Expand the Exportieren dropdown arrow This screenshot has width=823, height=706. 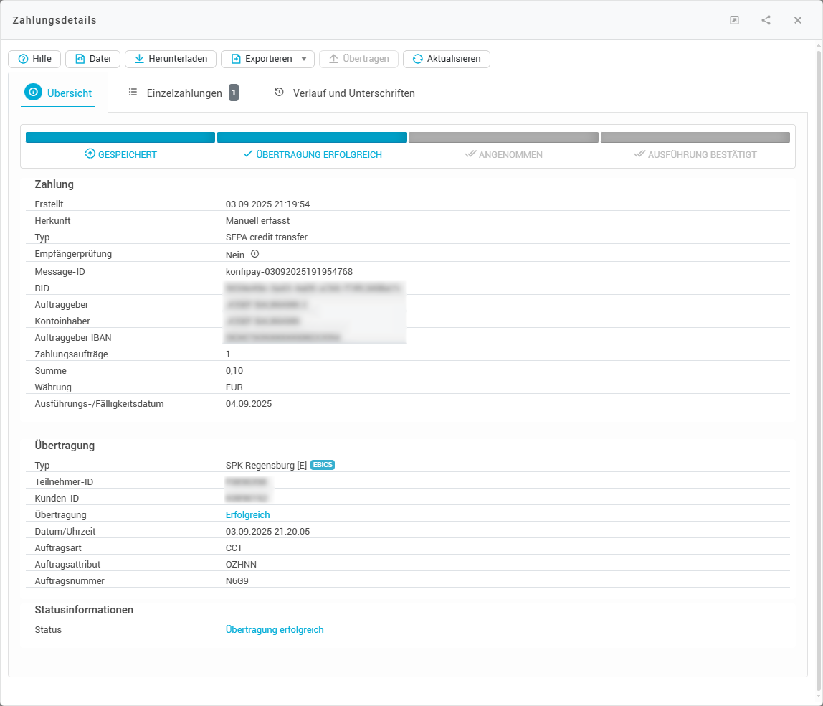tap(304, 59)
